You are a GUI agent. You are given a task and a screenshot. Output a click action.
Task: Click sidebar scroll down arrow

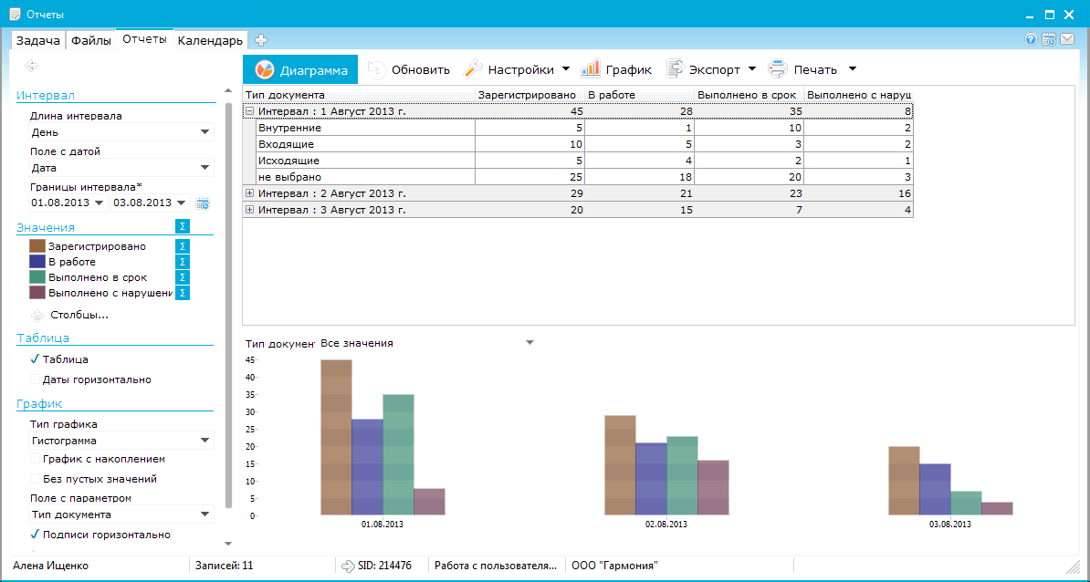point(227,544)
